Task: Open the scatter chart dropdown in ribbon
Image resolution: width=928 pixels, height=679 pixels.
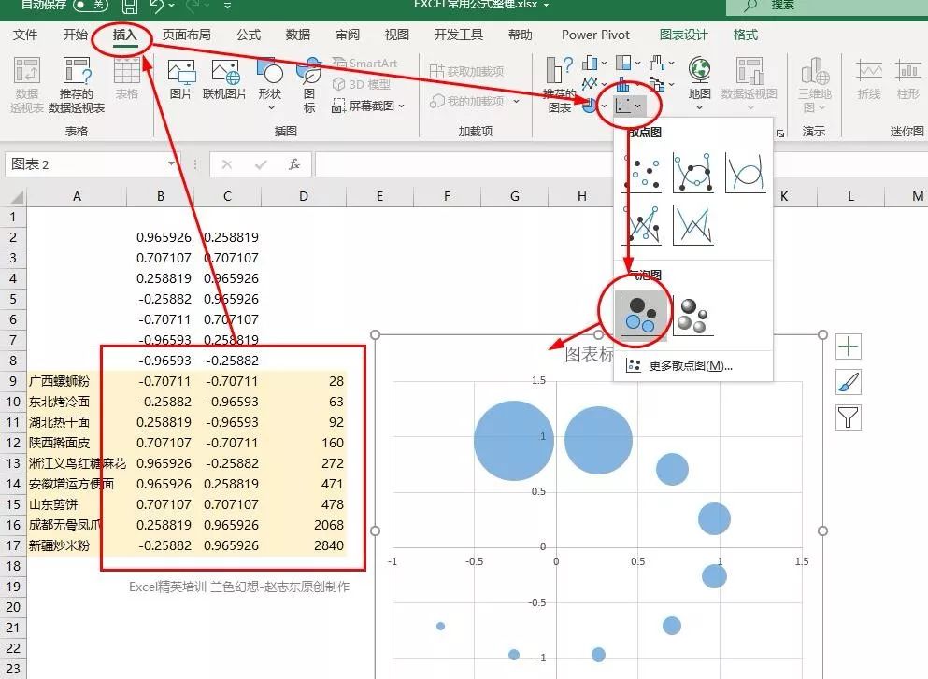Action: click(629, 106)
